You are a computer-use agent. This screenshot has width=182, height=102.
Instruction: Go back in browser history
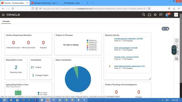tap(3, 8)
